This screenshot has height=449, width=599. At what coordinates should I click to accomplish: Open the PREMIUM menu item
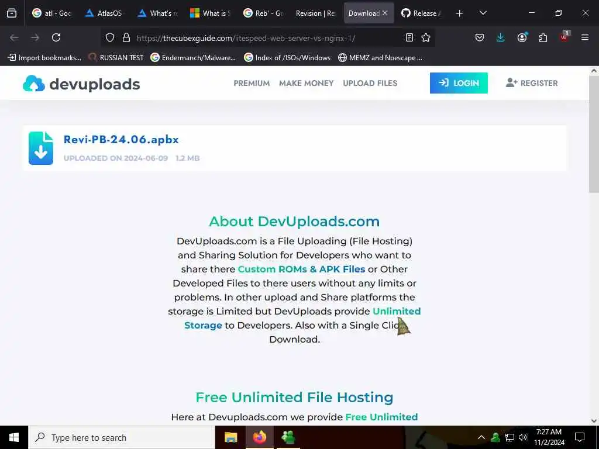(x=252, y=83)
